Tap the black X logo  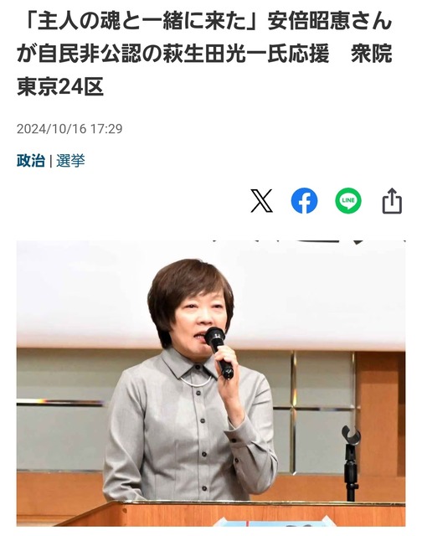coord(261,201)
